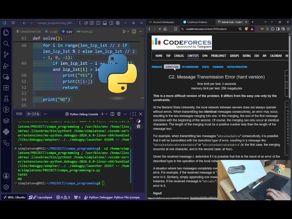Switch to the main.go editor tab

click(x=85, y=31)
